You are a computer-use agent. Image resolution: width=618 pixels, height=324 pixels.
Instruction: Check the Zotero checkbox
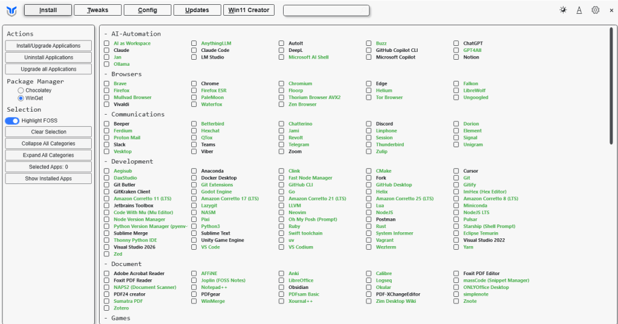tap(106, 308)
